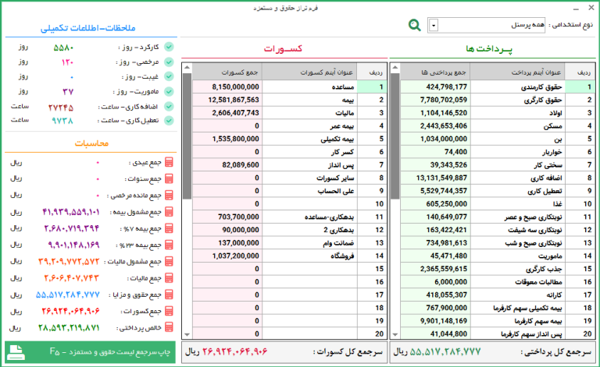Click the green magnifier search icon
Viewport: 600px width, 367px height.
[415, 26]
